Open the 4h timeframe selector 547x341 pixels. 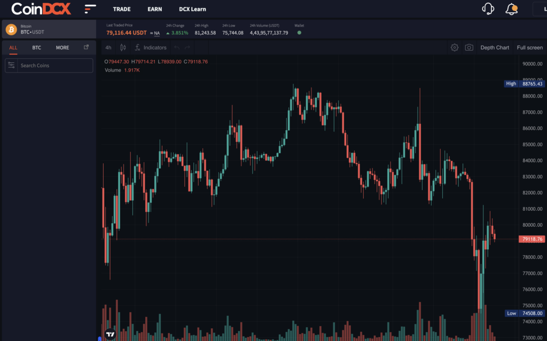pyautogui.click(x=108, y=47)
